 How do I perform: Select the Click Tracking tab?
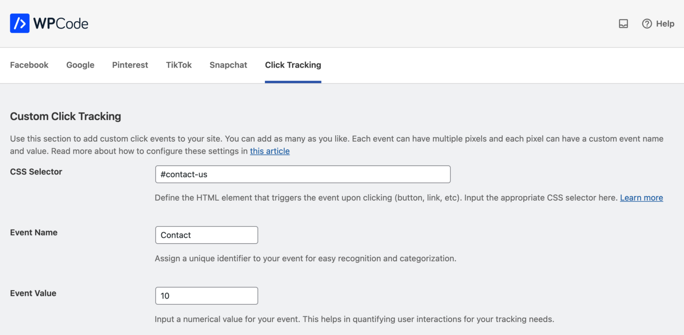[293, 65]
